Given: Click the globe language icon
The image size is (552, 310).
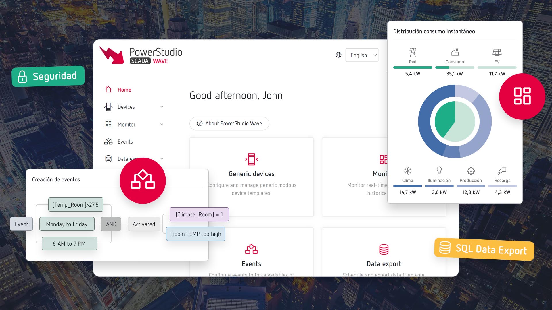Looking at the screenshot, I should pos(338,55).
